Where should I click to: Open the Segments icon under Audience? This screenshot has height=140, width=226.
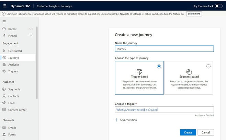click(4, 89)
